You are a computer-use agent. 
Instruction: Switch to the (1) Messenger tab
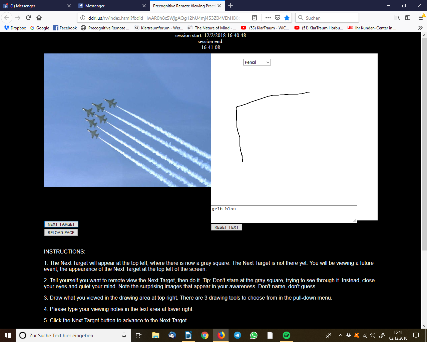(x=37, y=6)
